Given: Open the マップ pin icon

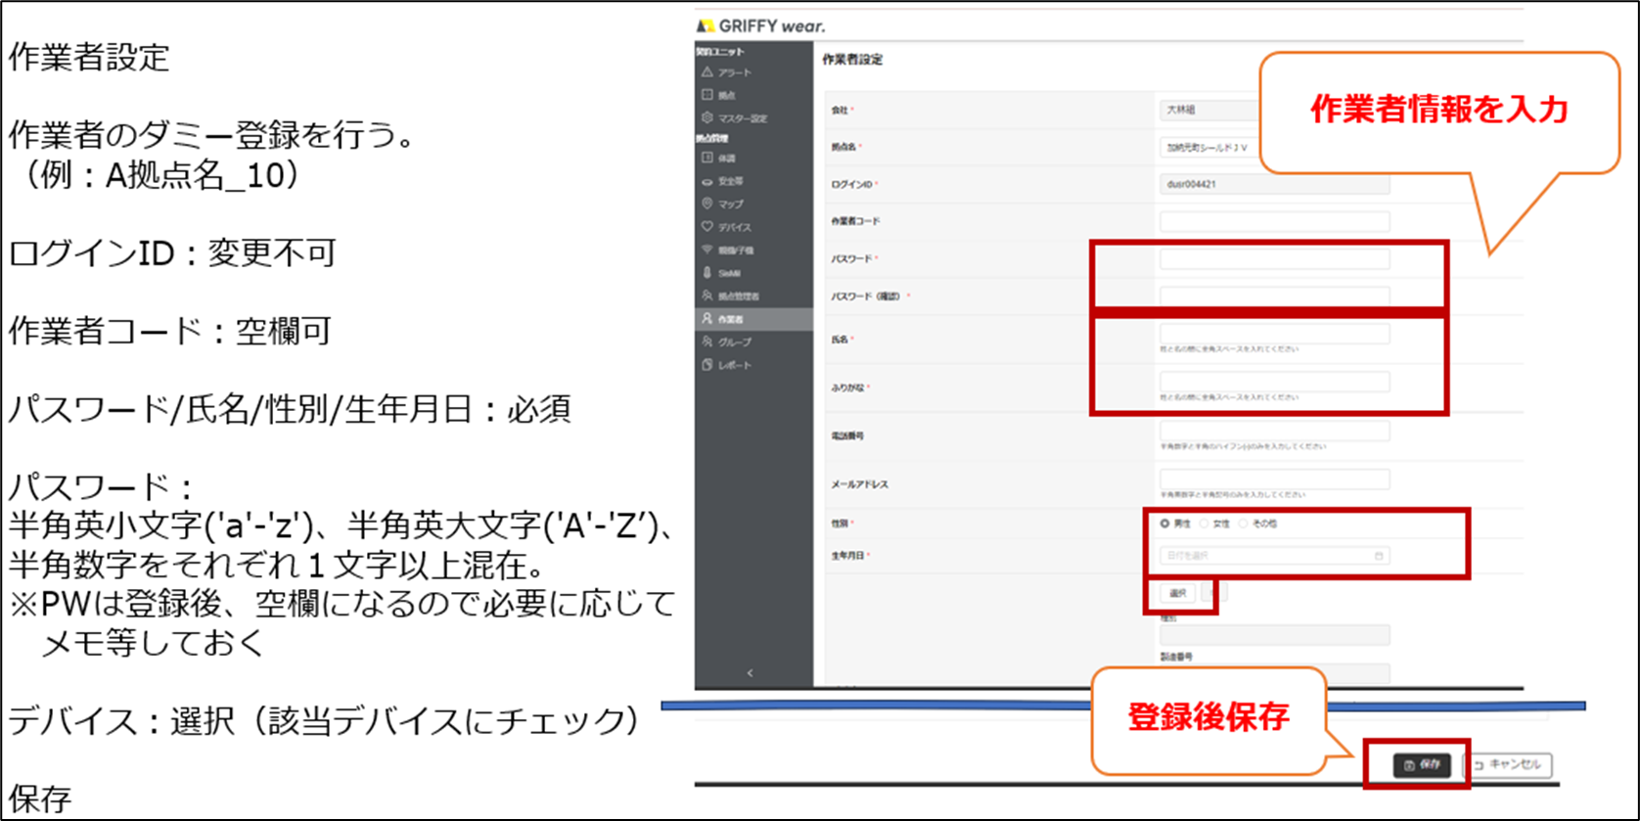Looking at the screenshot, I should click(707, 204).
